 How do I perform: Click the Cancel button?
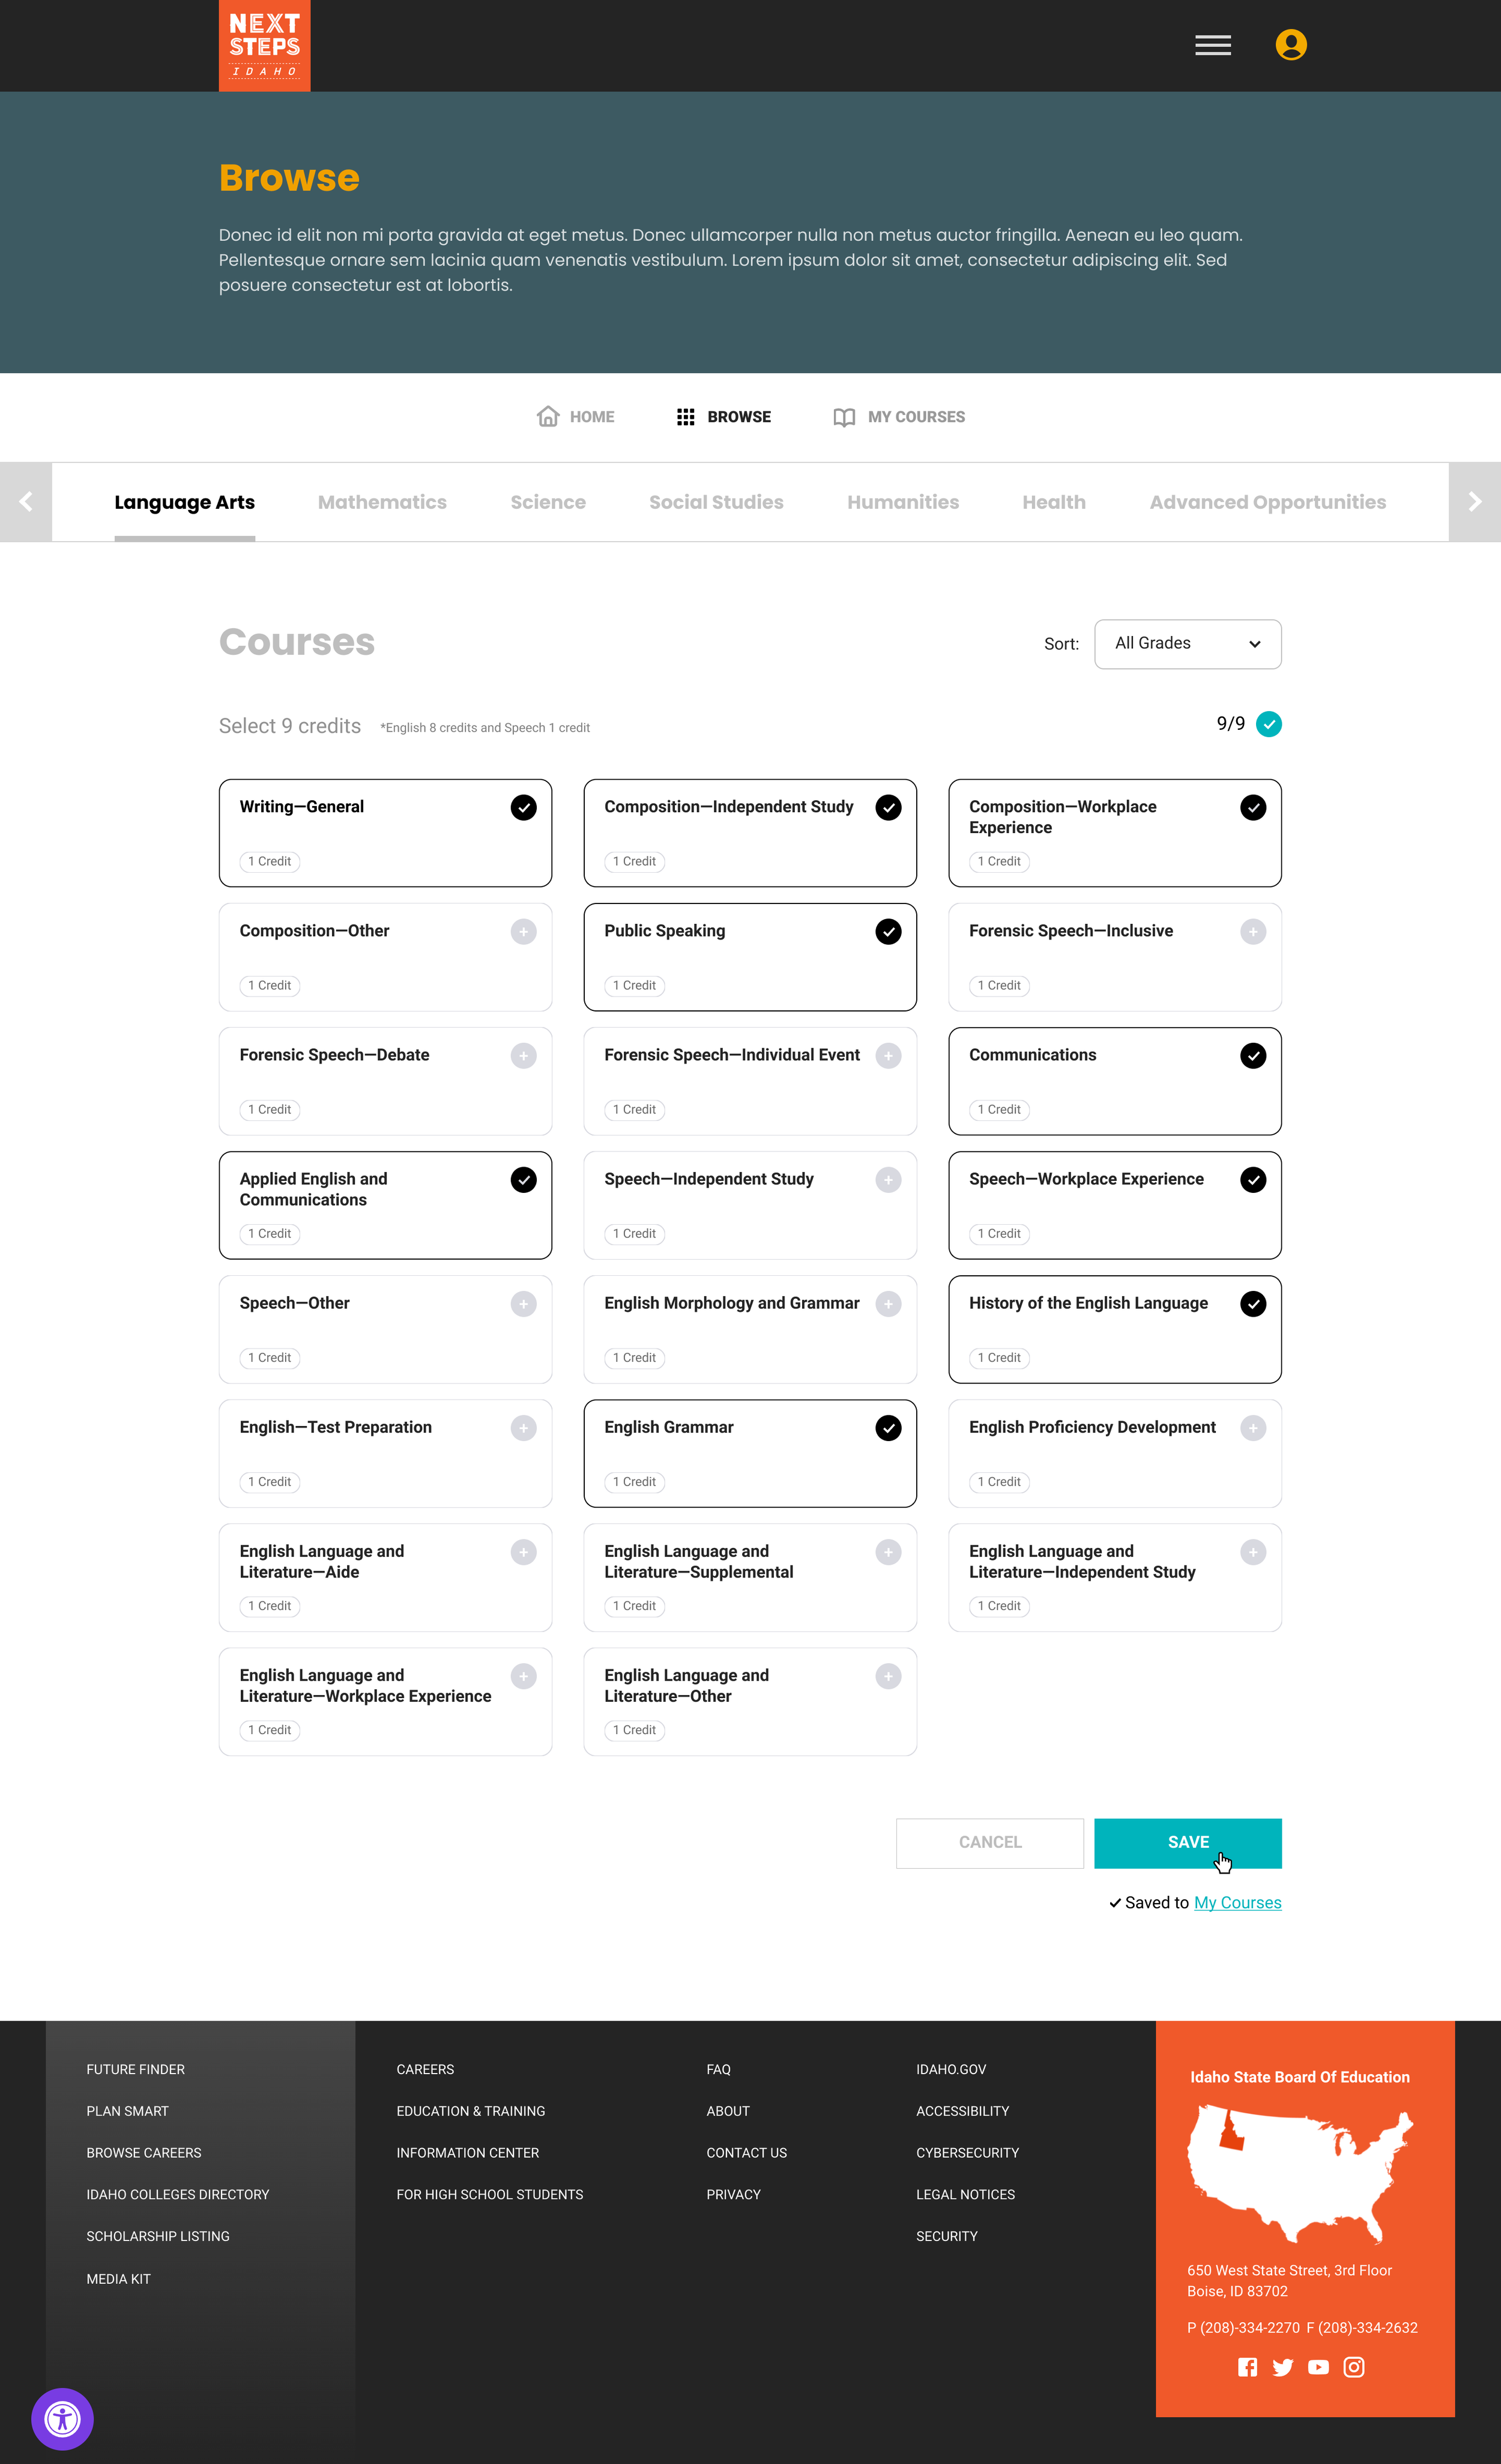[x=989, y=1842]
